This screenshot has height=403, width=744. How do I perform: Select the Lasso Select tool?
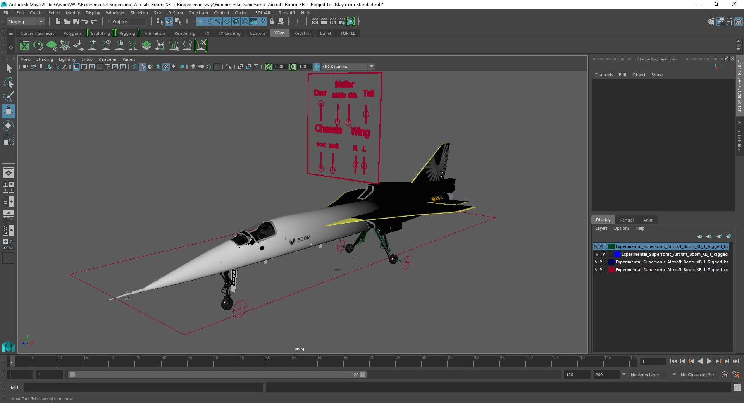[9, 83]
